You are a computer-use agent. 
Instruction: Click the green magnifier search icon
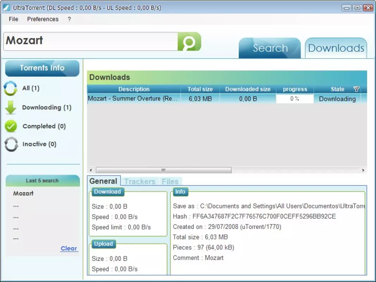pyautogui.click(x=189, y=42)
